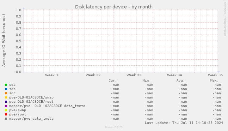Click the Cur: column header
This screenshot has height=131, width=228.
113,81
